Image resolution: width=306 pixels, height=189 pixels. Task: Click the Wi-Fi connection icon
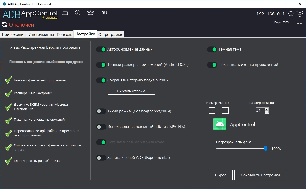(x=300, y=14)
